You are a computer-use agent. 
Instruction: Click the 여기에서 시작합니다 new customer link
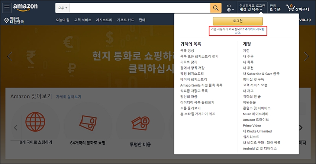[249, 31]
